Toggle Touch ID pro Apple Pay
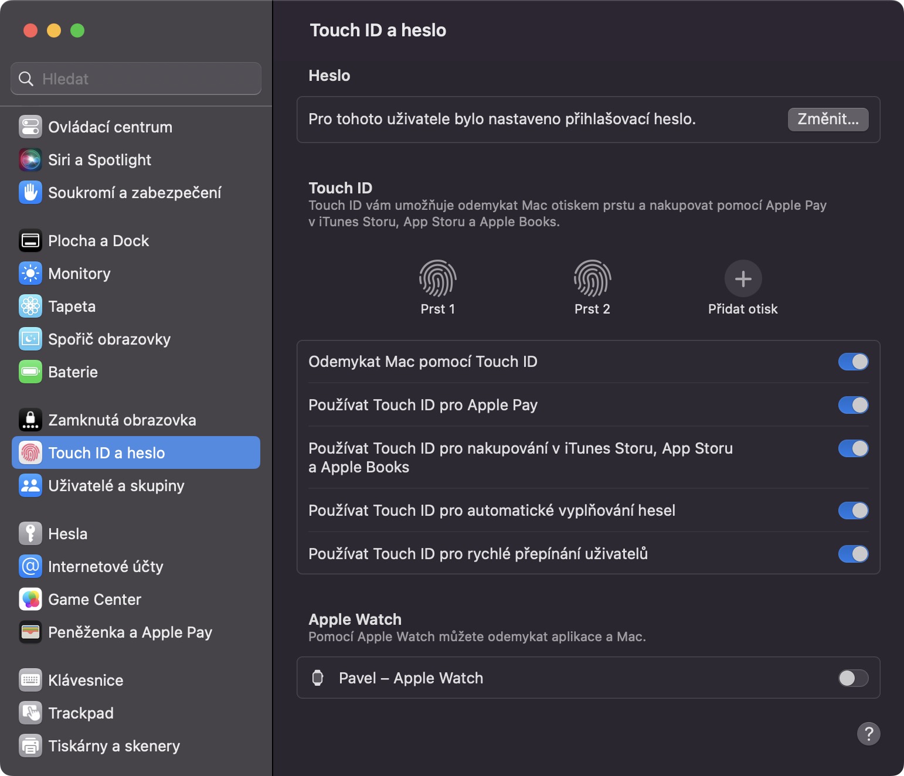The image size is (904, 776). click(853, 405)
